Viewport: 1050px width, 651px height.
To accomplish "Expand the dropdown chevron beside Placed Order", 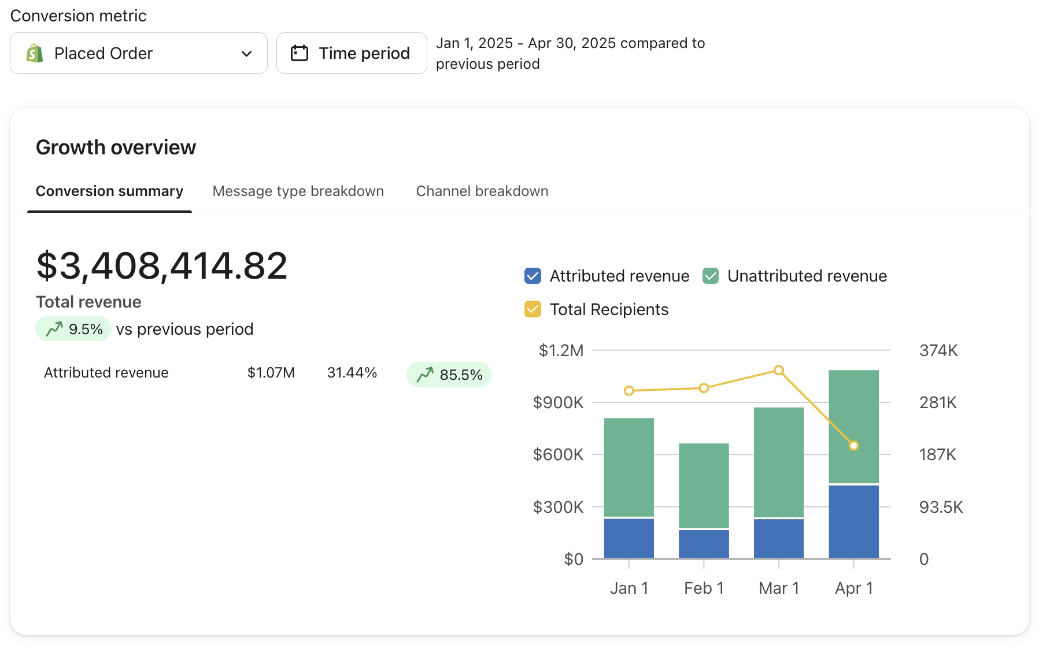I will click(247, 54).
